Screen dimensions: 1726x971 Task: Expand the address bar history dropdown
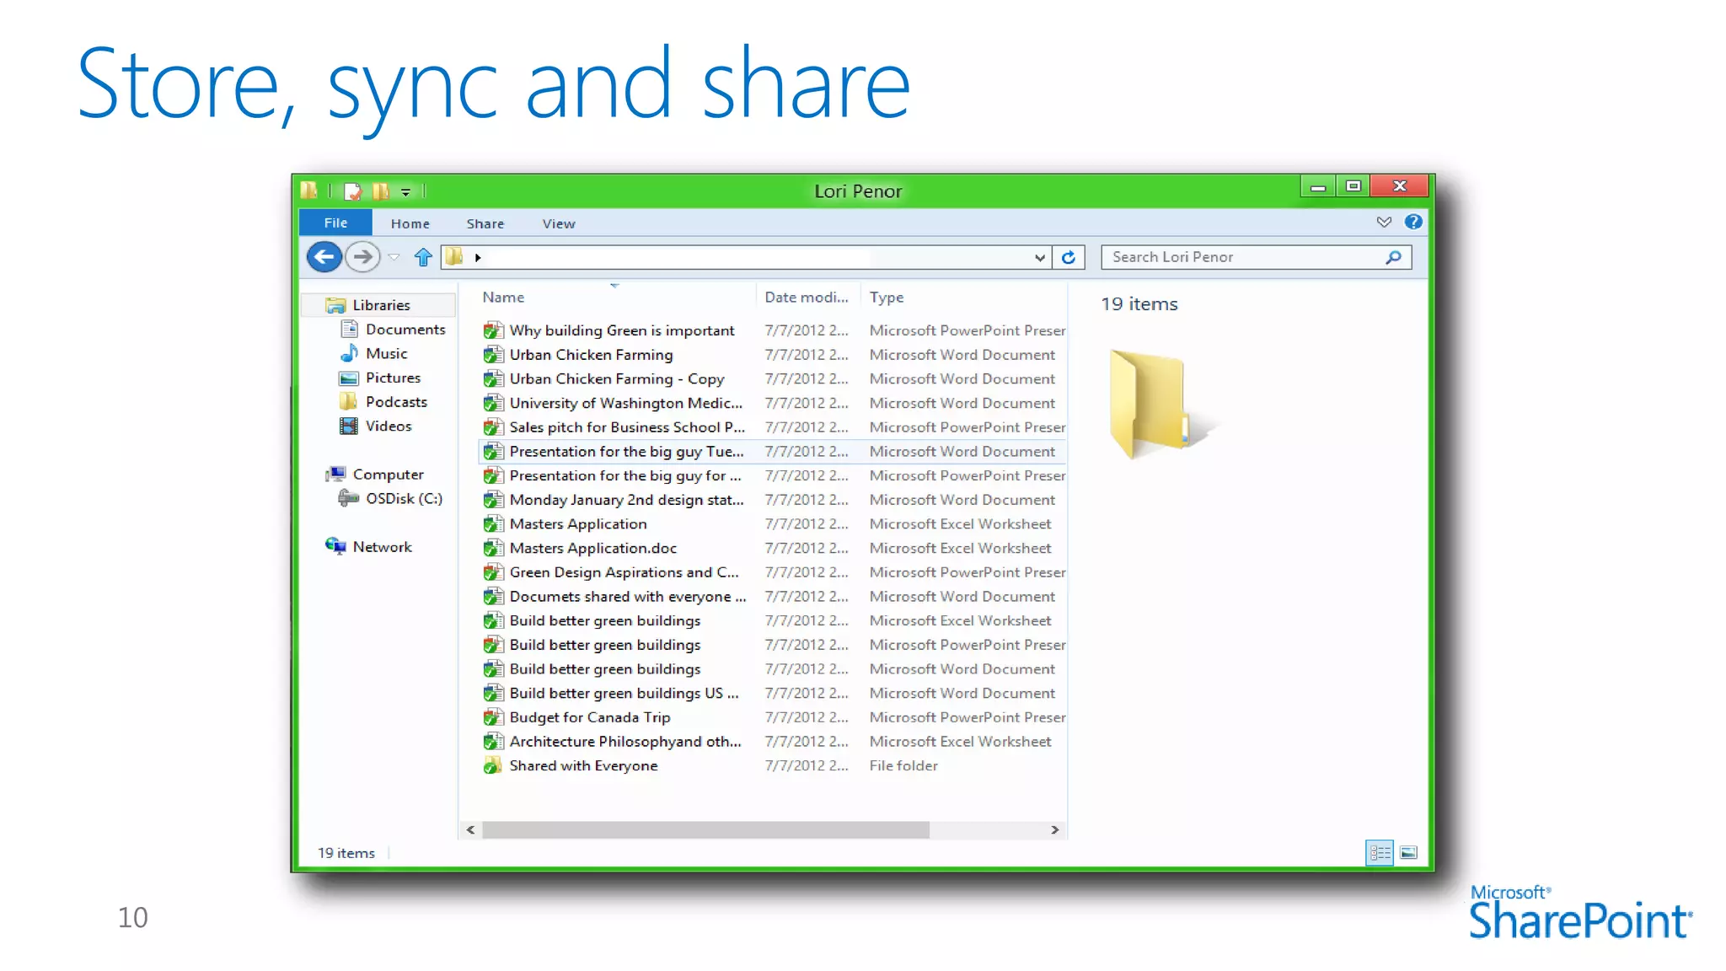tap(1039, 258)
